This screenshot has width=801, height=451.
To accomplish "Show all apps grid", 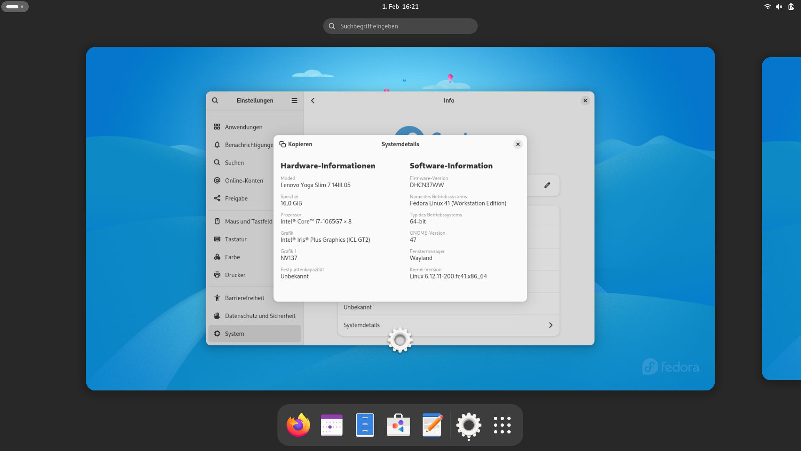I will point(502,425).
